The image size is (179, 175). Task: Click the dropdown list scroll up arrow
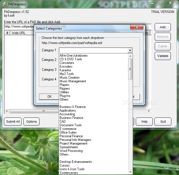(130, 56)
